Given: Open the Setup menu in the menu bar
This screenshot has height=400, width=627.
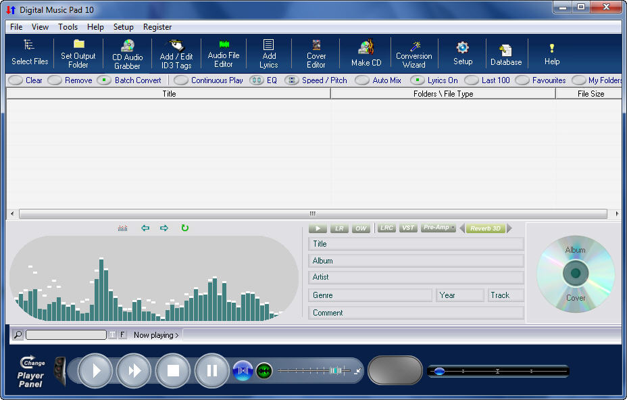Looking at the screenshot, I should point(123,27).
